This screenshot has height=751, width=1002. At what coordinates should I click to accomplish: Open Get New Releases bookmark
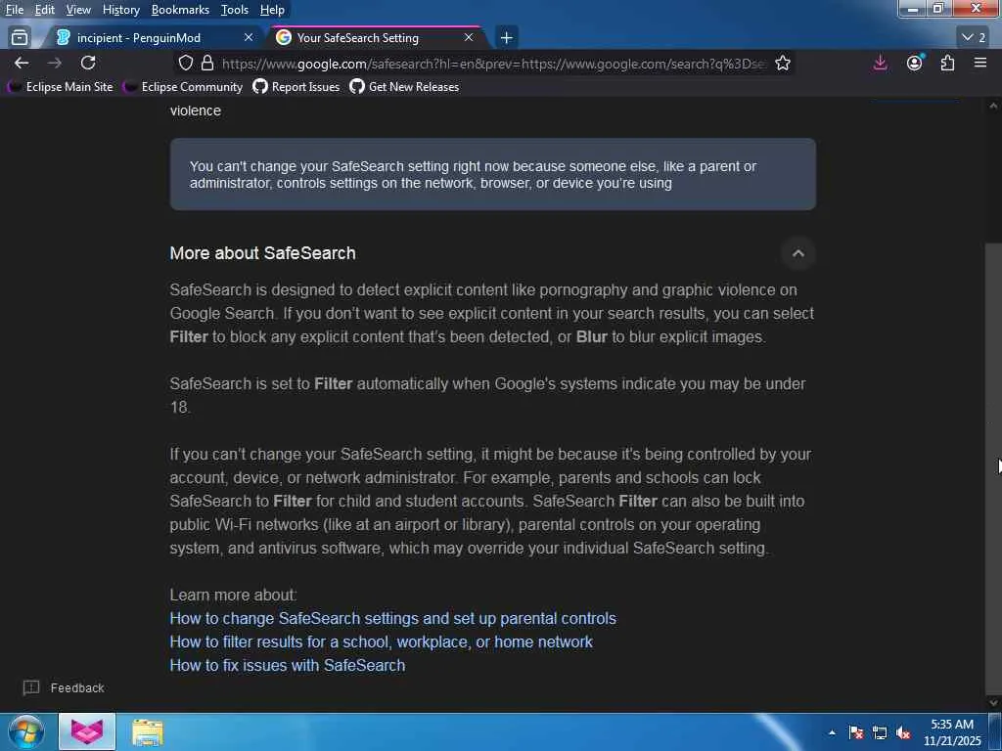click(404, 87)
